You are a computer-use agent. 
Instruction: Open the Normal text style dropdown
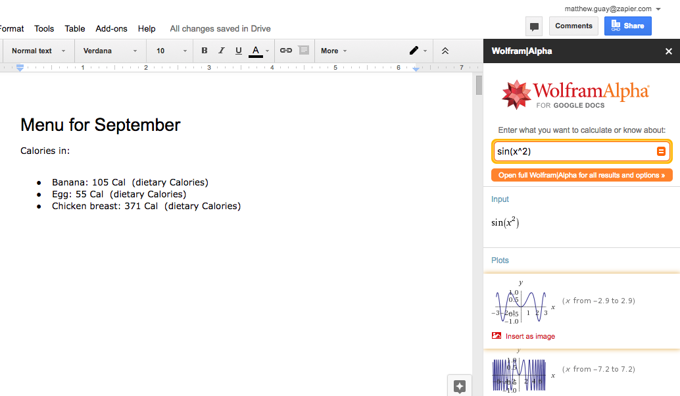coord(39,51)
